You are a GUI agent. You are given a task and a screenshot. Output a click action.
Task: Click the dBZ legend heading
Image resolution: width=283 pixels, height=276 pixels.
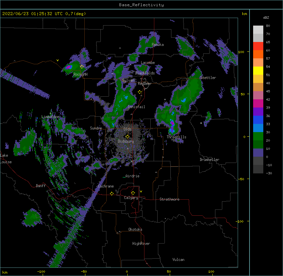click(266, 18)
